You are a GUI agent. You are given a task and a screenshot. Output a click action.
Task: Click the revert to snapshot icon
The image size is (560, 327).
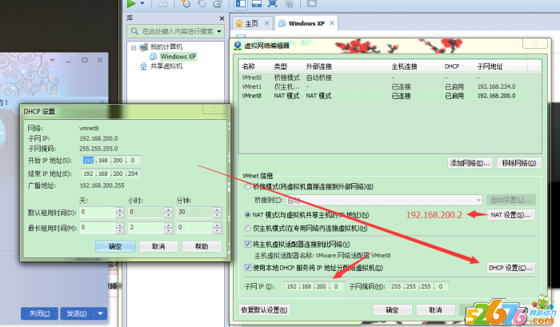pos(202,3)
